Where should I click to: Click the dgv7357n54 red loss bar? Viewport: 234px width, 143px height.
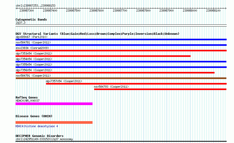click(x=136, y=84)
